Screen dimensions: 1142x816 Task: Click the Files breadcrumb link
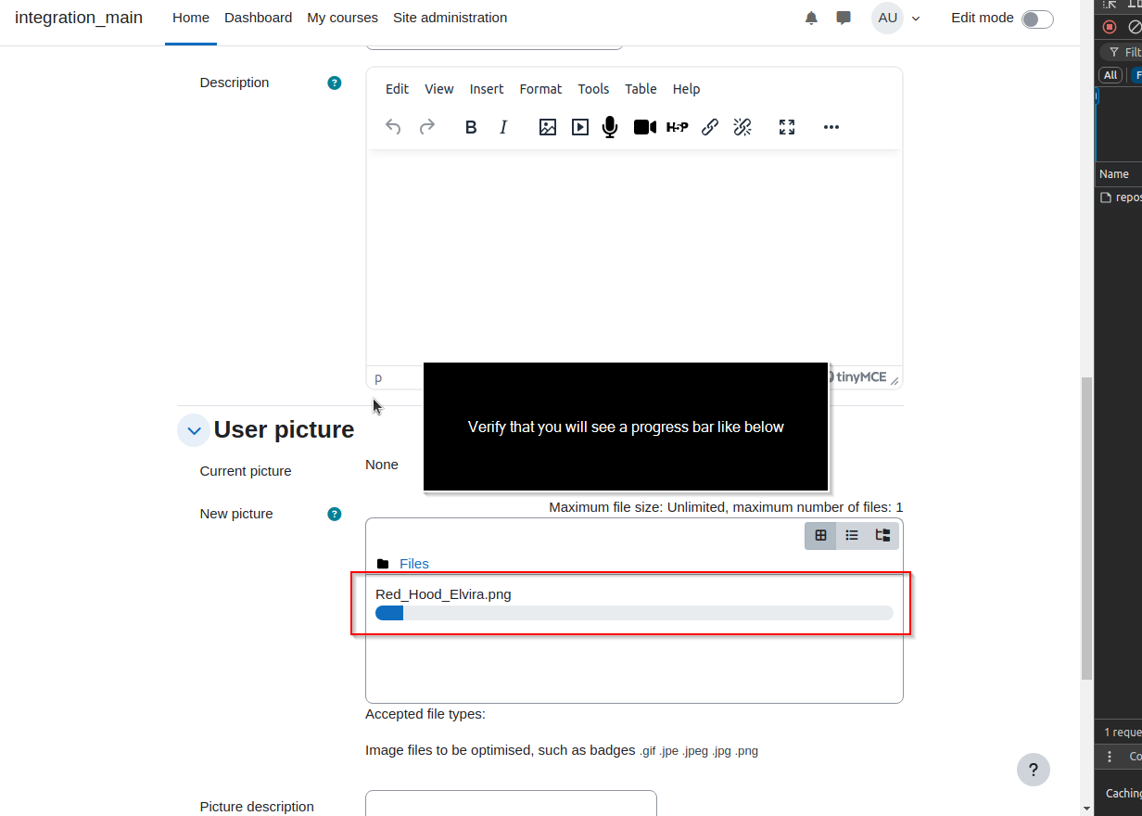pyautogui.click(x=414, y=564)
